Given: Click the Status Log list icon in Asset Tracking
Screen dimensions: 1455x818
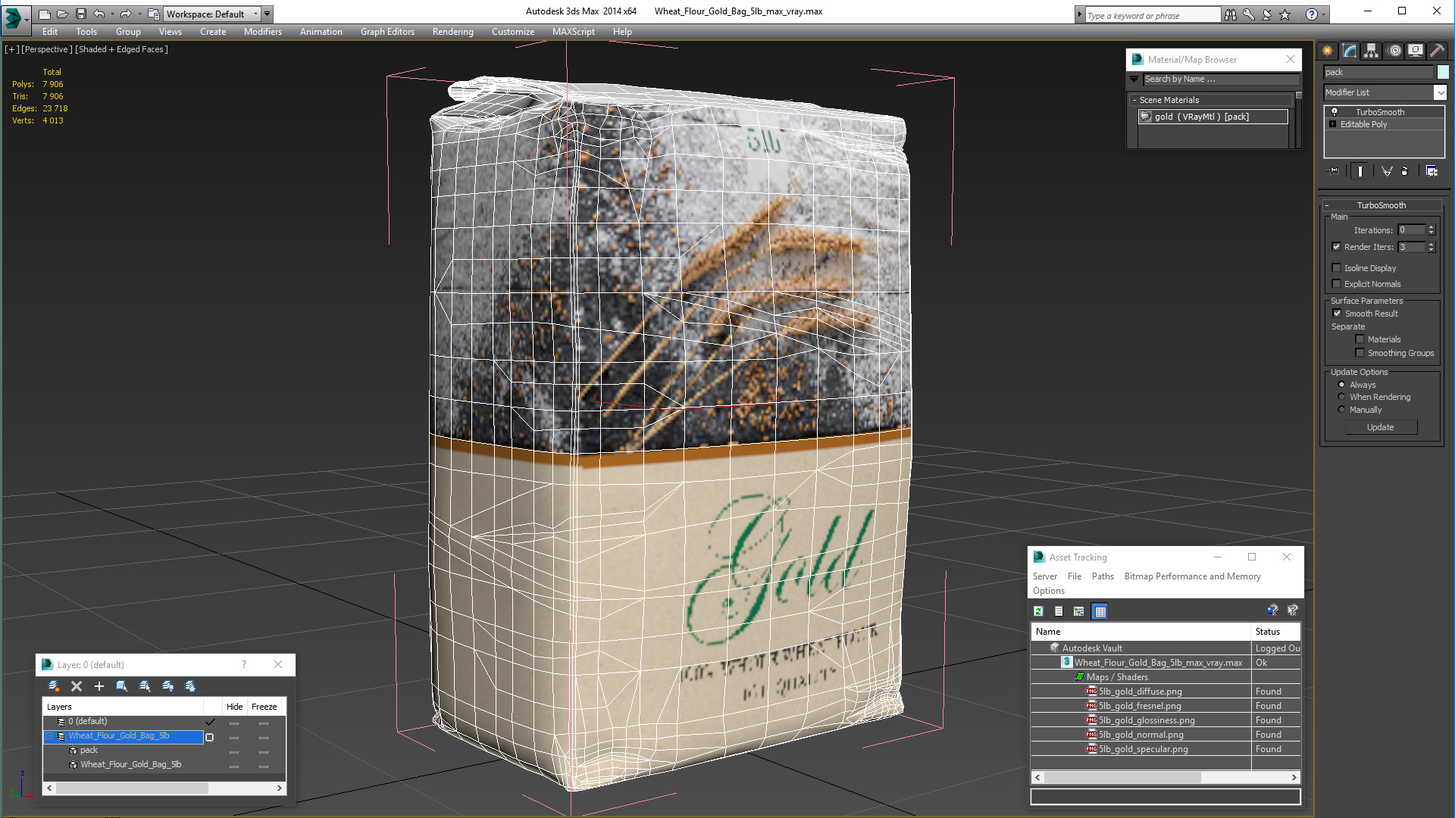Looking at the screenshot, I should pyautogui.click(x=1059, y=611).
